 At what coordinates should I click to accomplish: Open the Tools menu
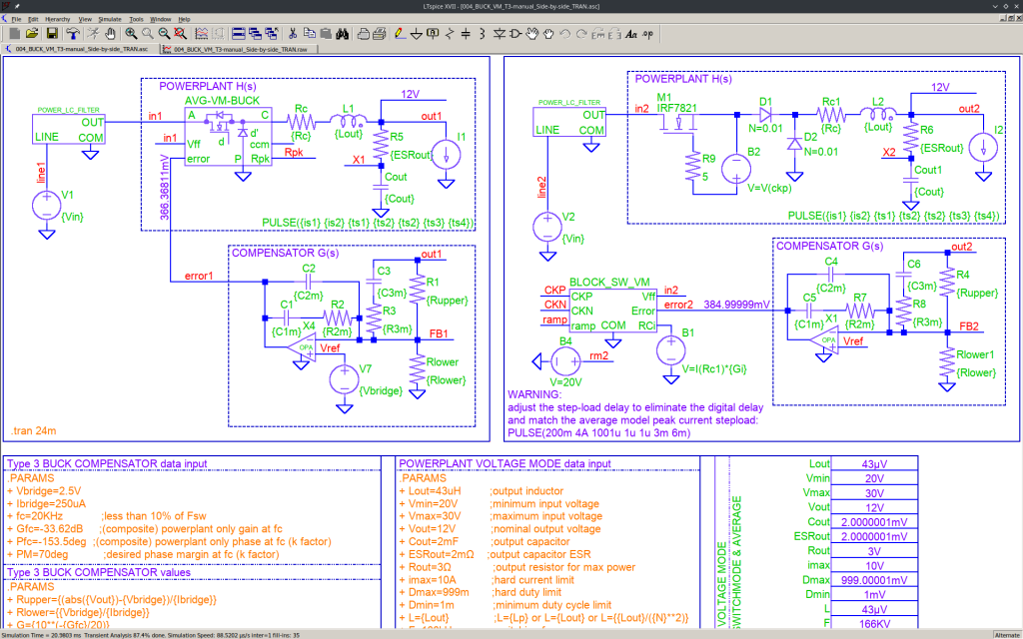[136, 19]
